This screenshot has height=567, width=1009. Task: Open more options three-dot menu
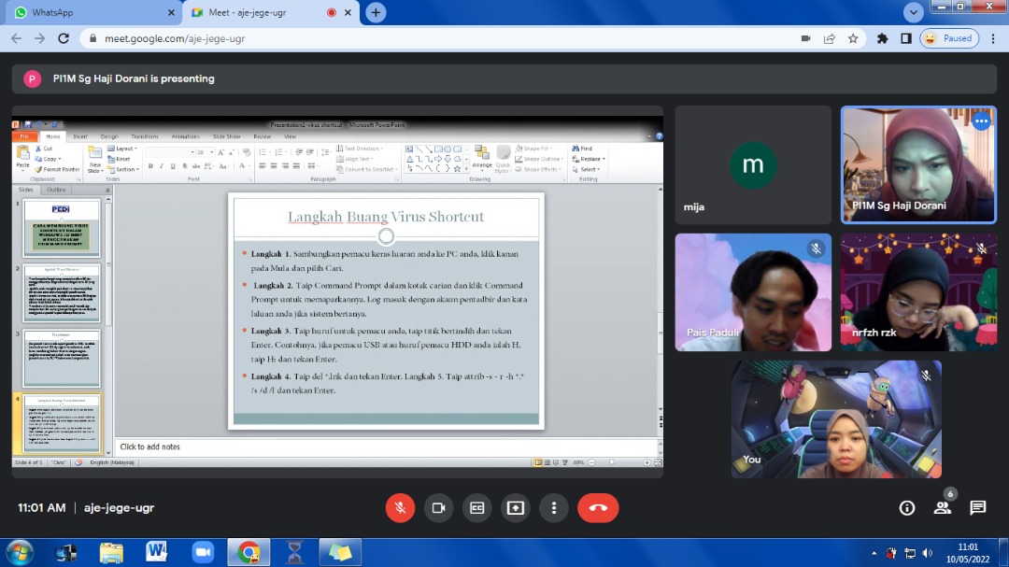pyautogui.click(x=554, y=508)
